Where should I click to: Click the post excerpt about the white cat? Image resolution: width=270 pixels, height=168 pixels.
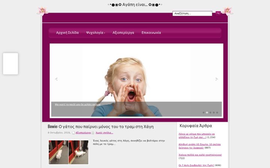129,142
